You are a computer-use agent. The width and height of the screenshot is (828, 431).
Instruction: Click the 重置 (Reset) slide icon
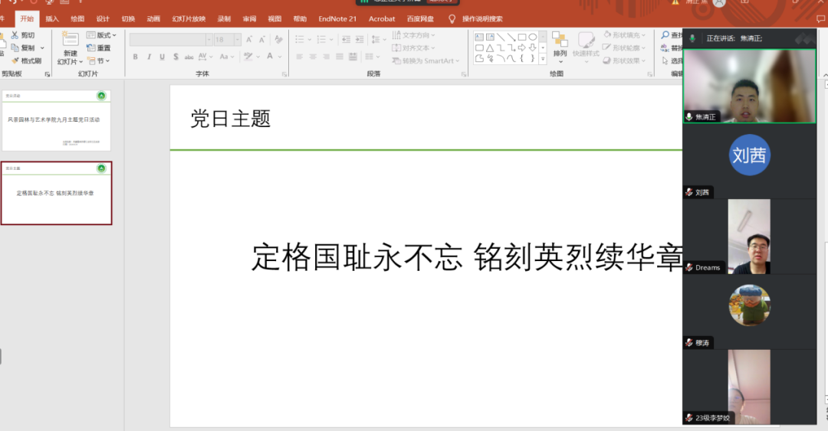coord(99,47)
